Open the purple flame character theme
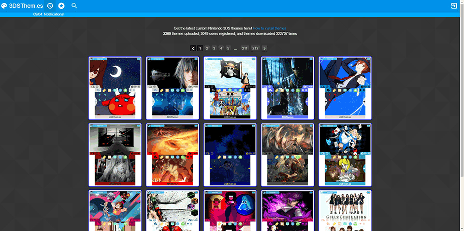Screen dimensions: 464x231 (x=288, y=211)
